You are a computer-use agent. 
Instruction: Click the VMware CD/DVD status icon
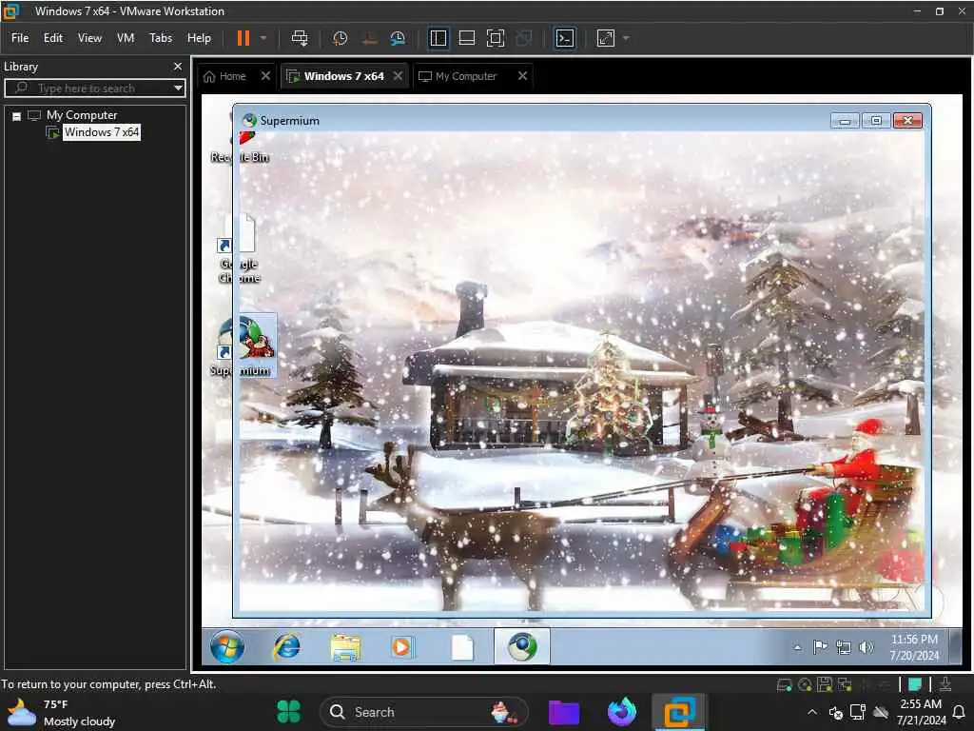point(805,685)
